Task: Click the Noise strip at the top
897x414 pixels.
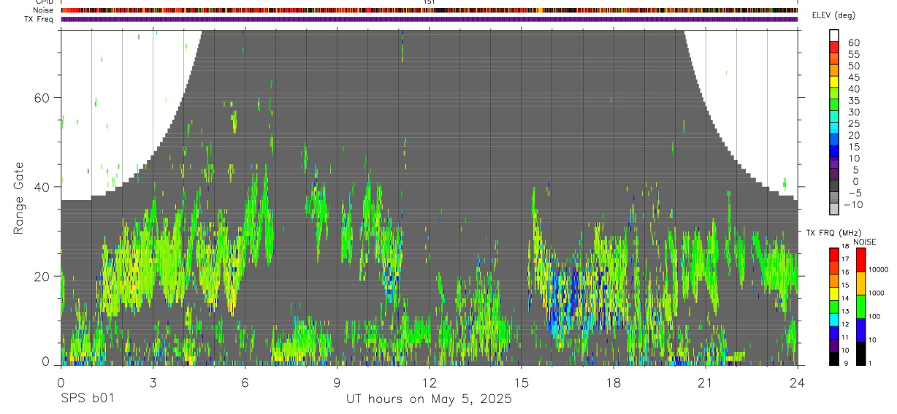Action: tap(429, 10)
